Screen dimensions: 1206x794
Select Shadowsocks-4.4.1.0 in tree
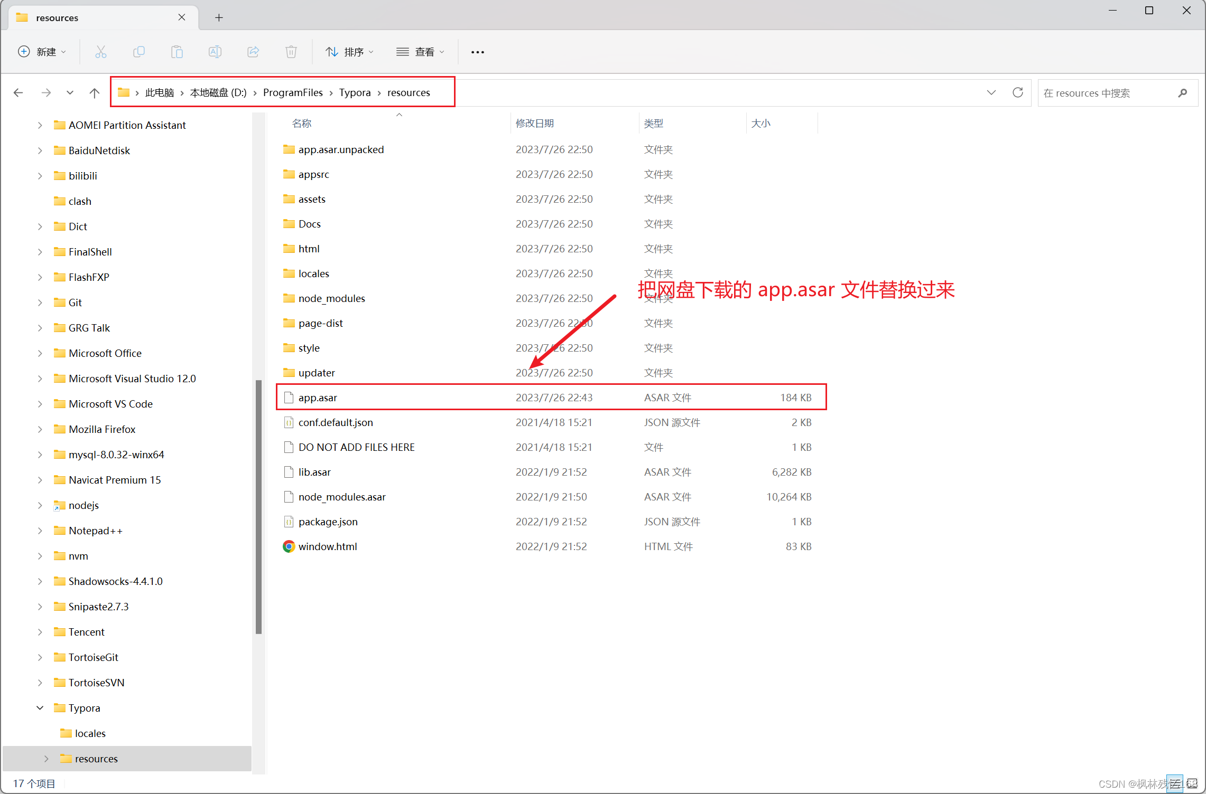(x=115, y=581)
